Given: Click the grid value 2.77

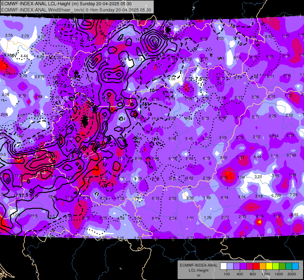Looking at the screenshot, I should click(x=256, y=117).
